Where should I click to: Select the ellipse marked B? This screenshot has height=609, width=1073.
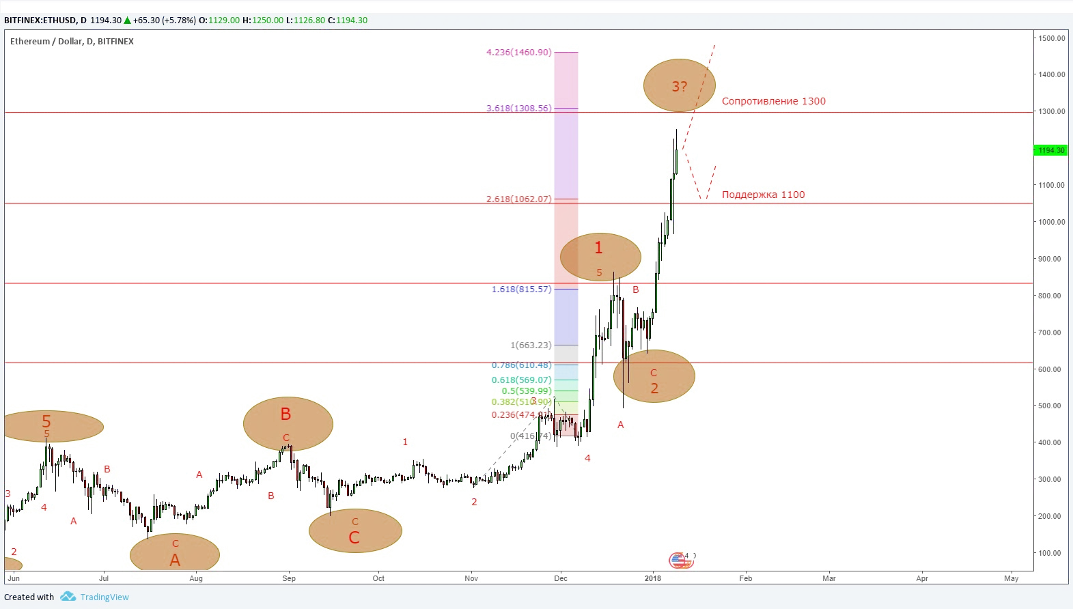click(x=287, y=422)
